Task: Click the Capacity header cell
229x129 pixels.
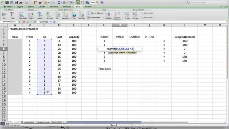Action: [74, 37]
